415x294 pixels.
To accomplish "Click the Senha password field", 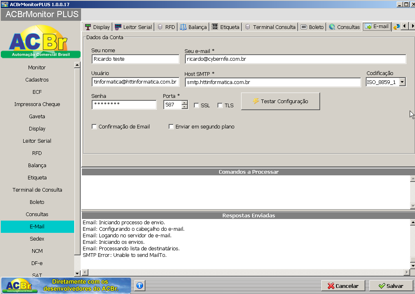I will pyautogui.click(x=124, y=105).
